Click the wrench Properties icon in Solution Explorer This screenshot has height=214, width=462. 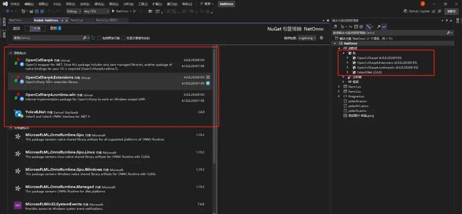click(379, 27)
